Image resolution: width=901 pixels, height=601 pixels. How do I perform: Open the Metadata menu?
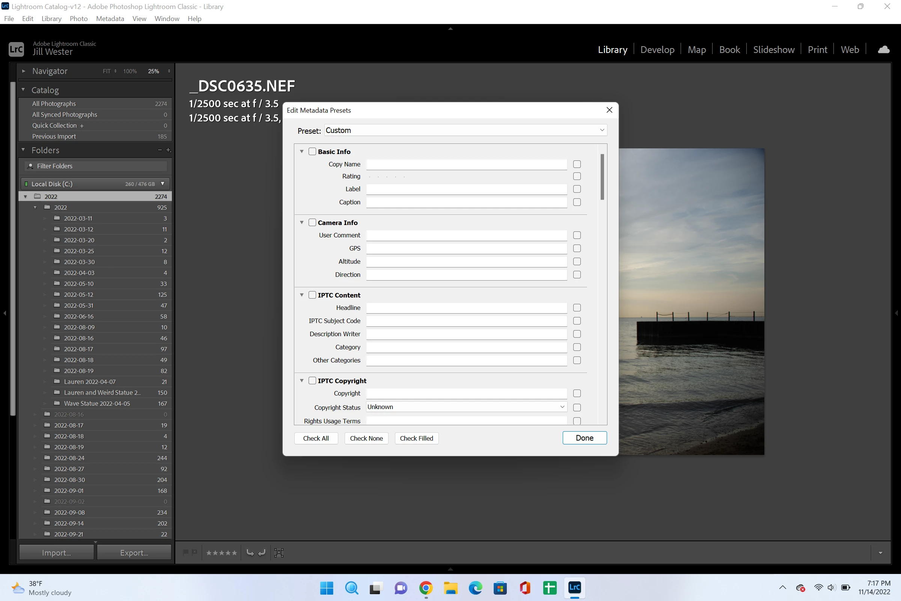pyautogui.click(x=110, y=18)
